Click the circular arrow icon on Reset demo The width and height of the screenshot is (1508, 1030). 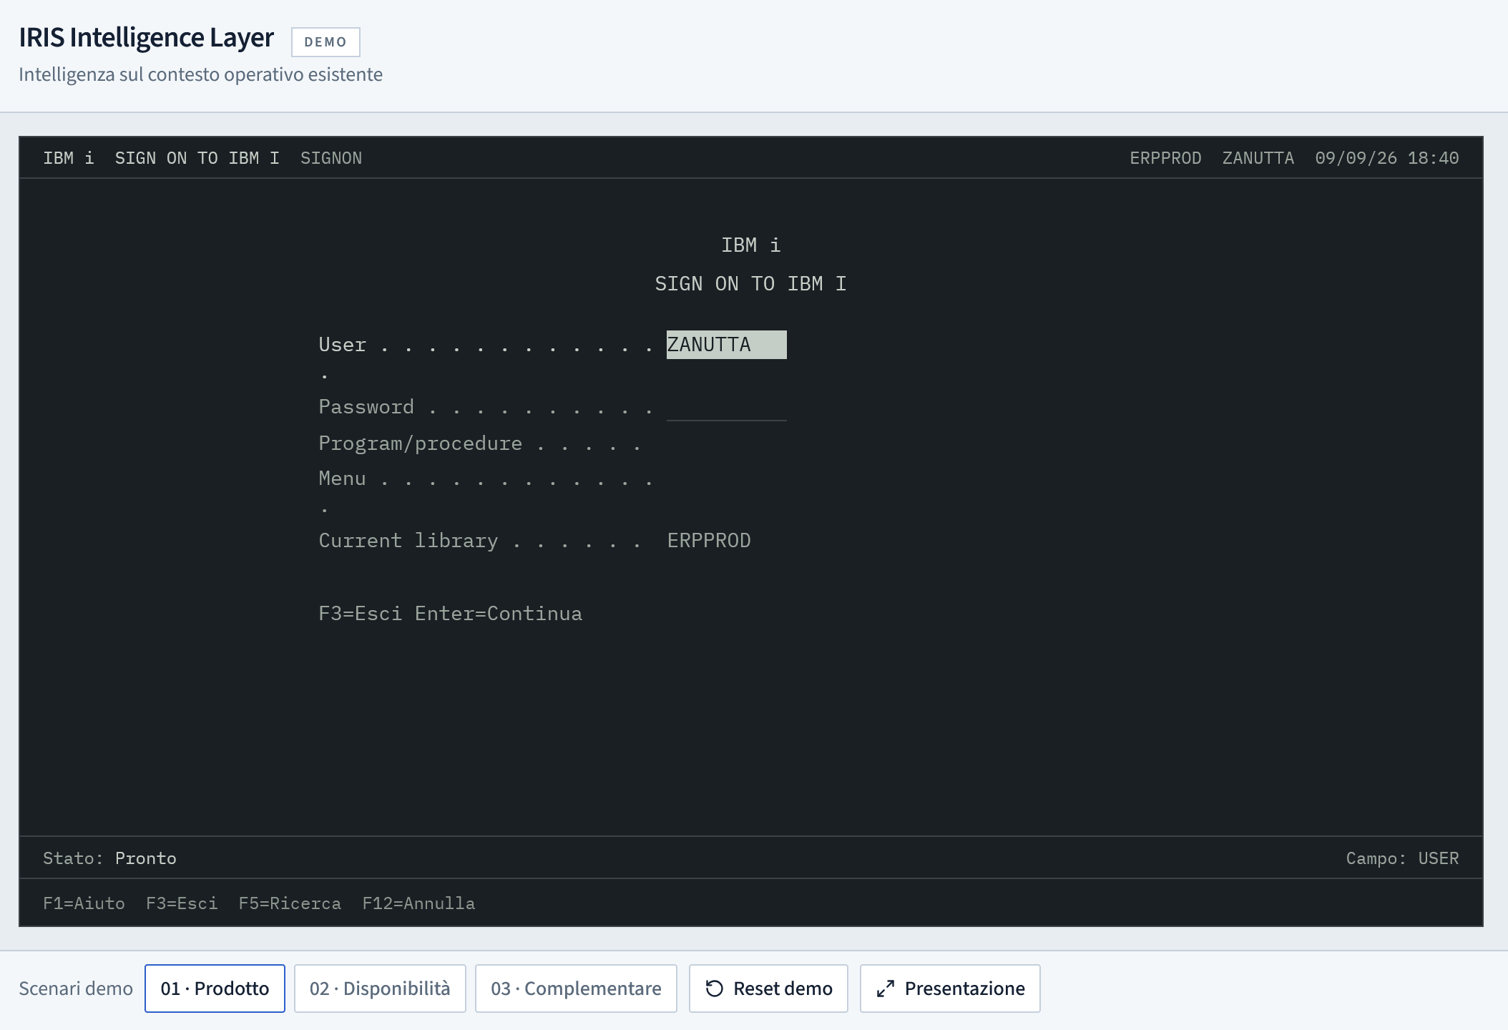pos(714,989)
